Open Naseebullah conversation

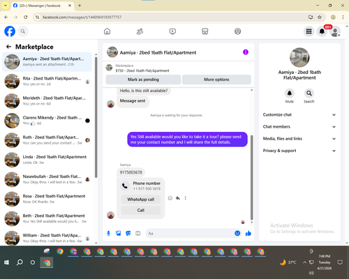point(47,179)
